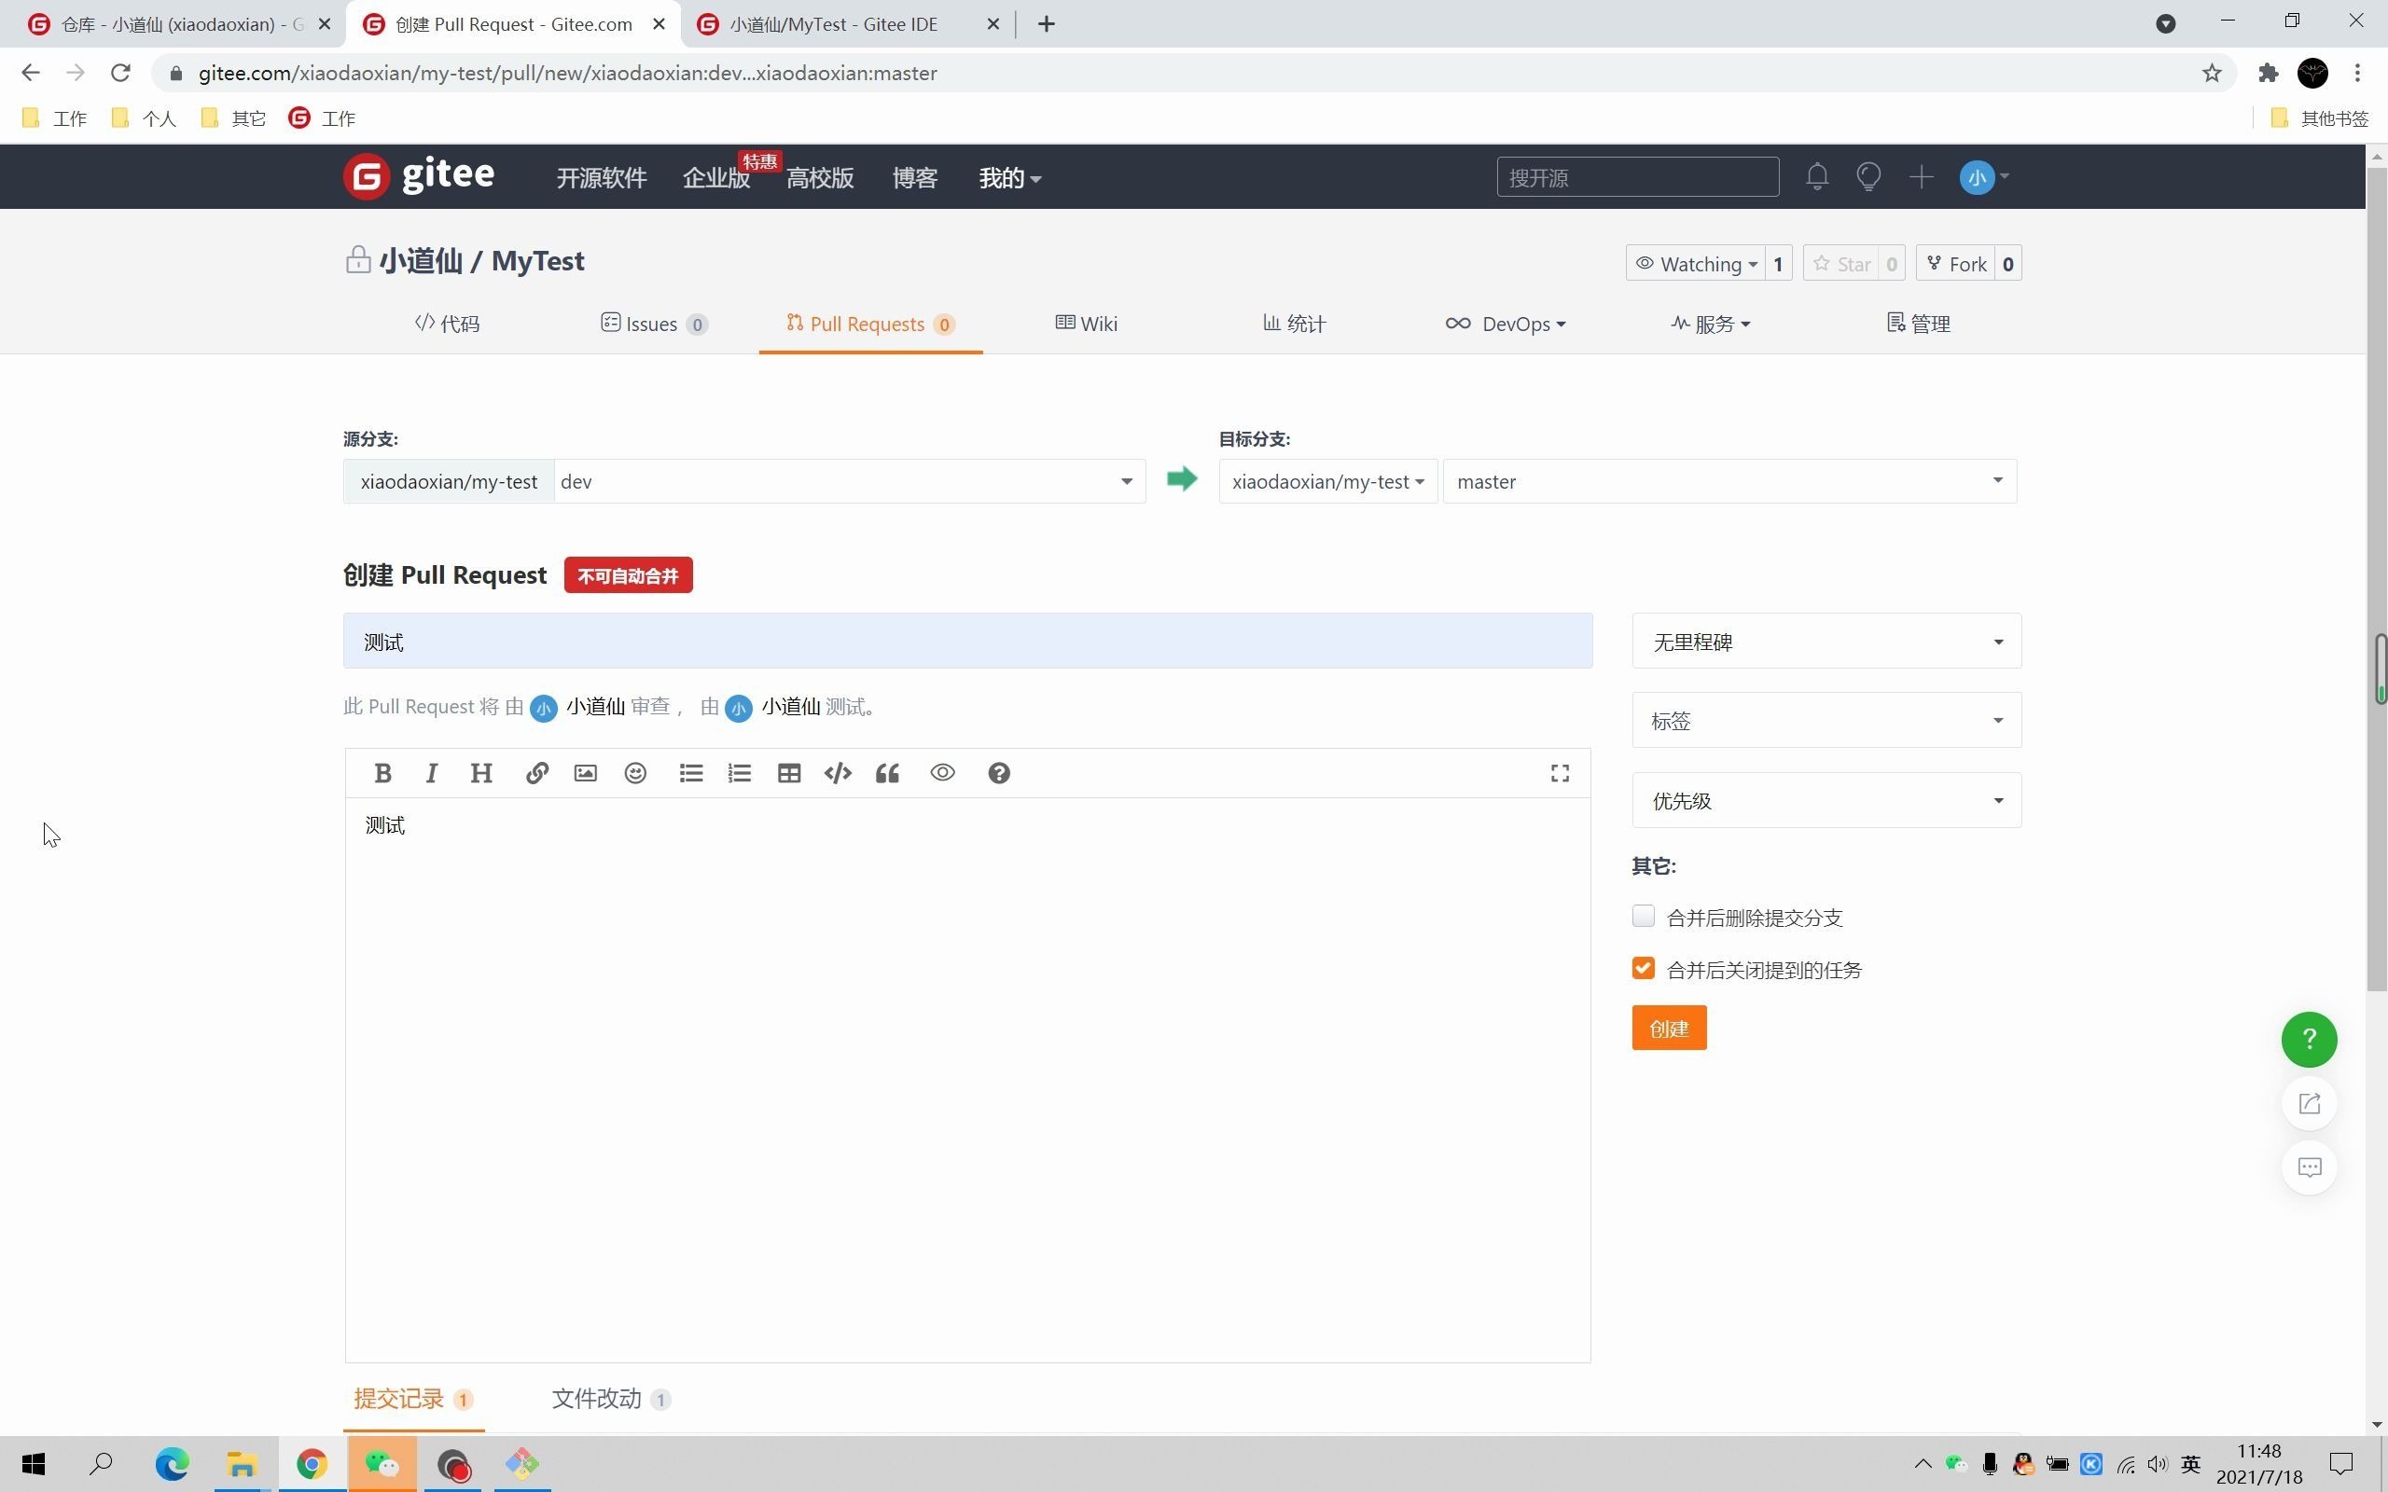Focus the 搜开源 search box
The height and width of the screenshot is (1492, 2388).
coord(1638,177)
